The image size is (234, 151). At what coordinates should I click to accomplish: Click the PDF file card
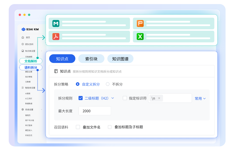(x=89, y=37)
